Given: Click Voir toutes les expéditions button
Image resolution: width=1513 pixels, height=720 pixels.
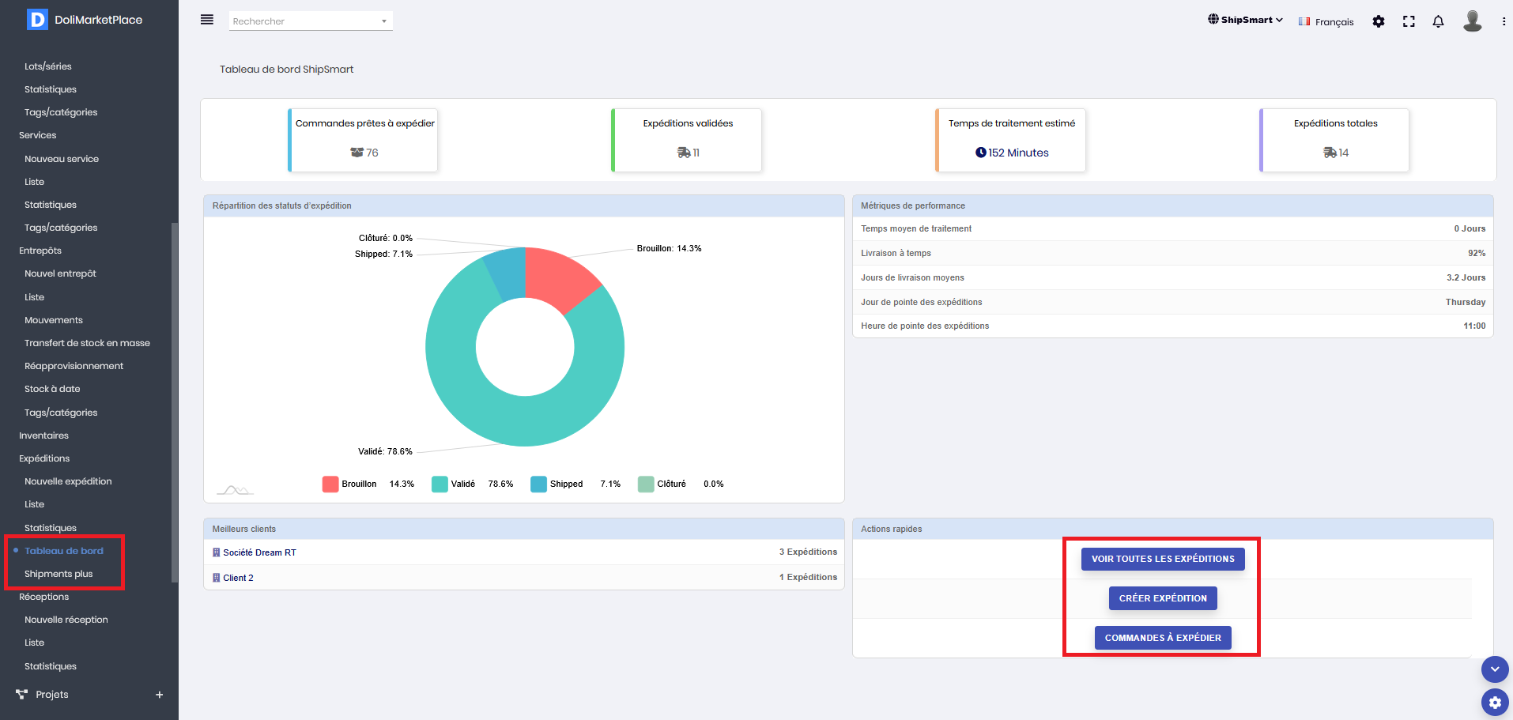Looking at the screenshot, I should (x=1162, y=559).
